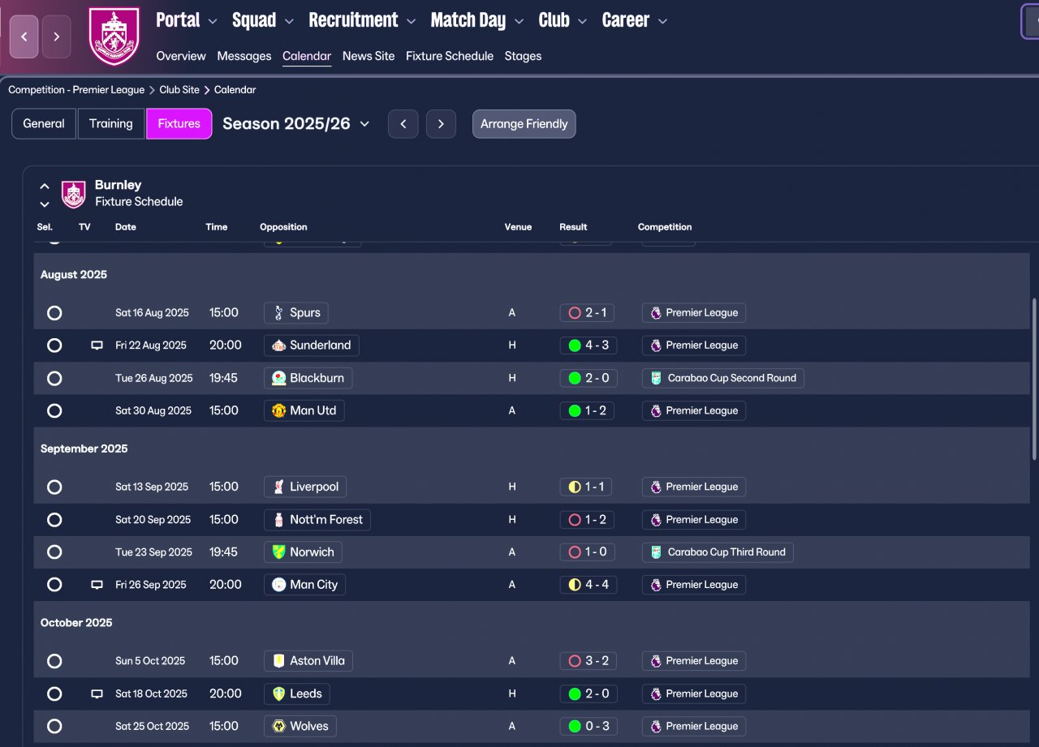Open the 4 - 3 Sunderland result
This screenshot has height=747, width=1039.
pyautogui.click(x=588, y=346)
